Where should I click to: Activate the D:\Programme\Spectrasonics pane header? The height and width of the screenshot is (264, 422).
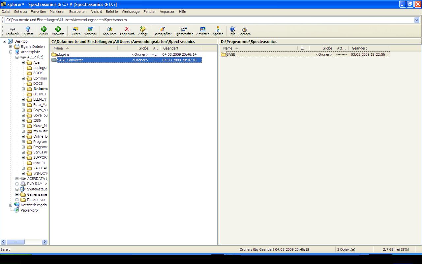point(320,42)
